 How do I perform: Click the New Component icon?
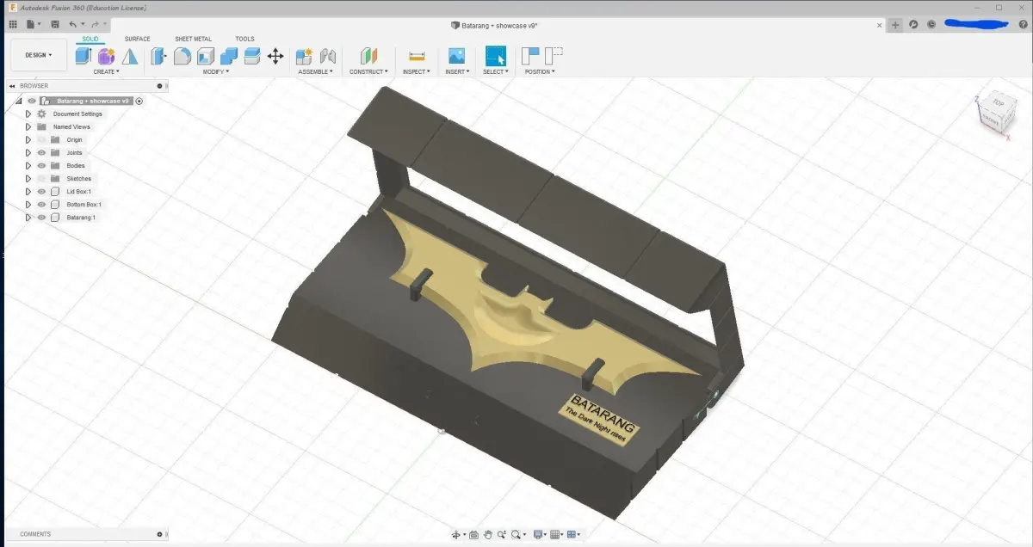304,56
